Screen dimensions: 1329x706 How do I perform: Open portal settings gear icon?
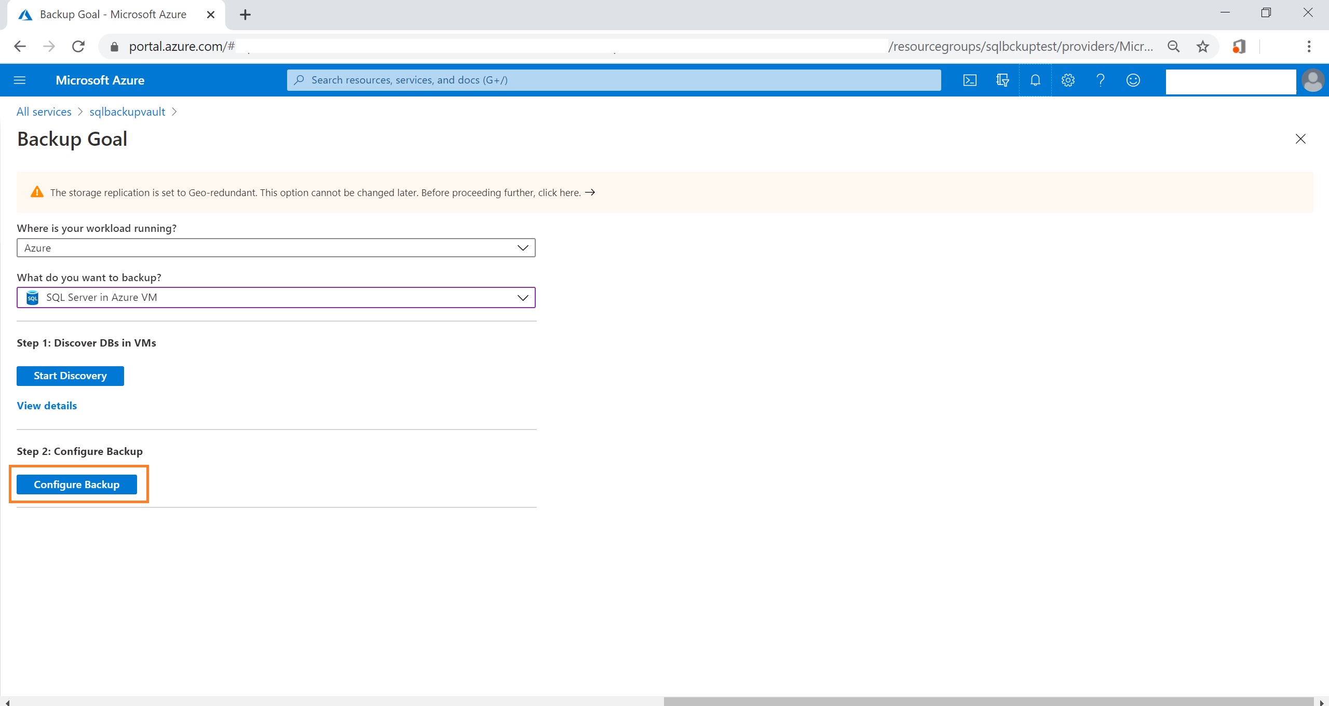point(1068,80)
